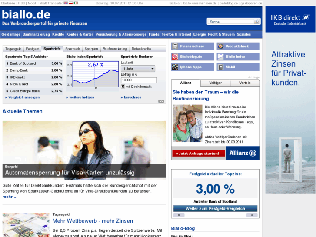This screenshot has width=316, height=237.
Task: Click the double-arrow icon below Sparbriefe panel
Action: (x=161, y=101)
